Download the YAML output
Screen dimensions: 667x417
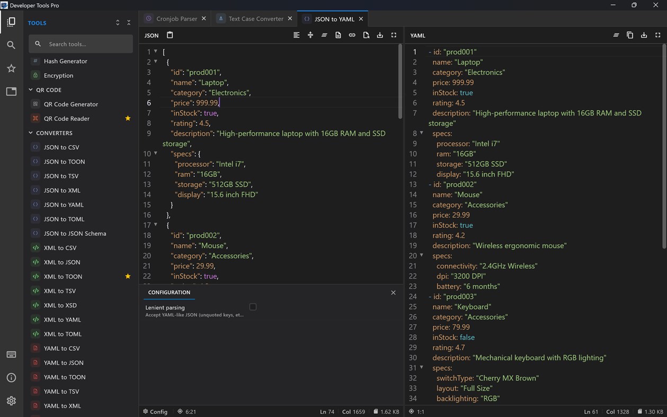pos(644,35)
